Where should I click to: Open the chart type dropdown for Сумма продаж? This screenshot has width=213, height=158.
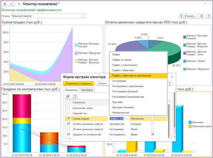click(127, 119)
